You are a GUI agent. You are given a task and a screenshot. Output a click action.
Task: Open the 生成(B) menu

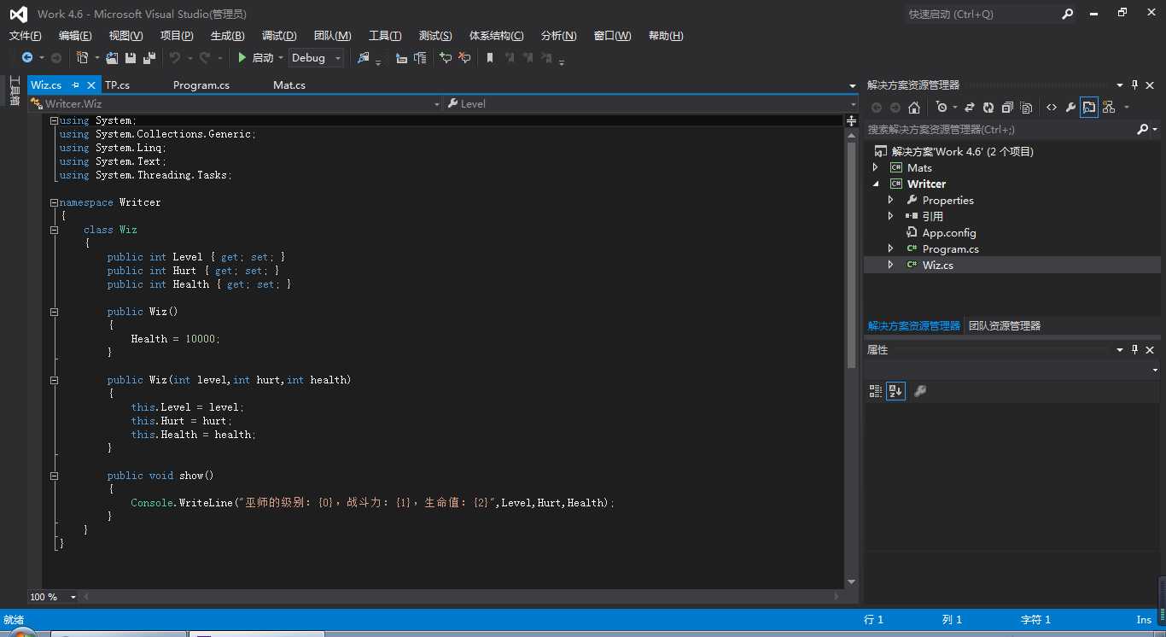pos(227,36)
